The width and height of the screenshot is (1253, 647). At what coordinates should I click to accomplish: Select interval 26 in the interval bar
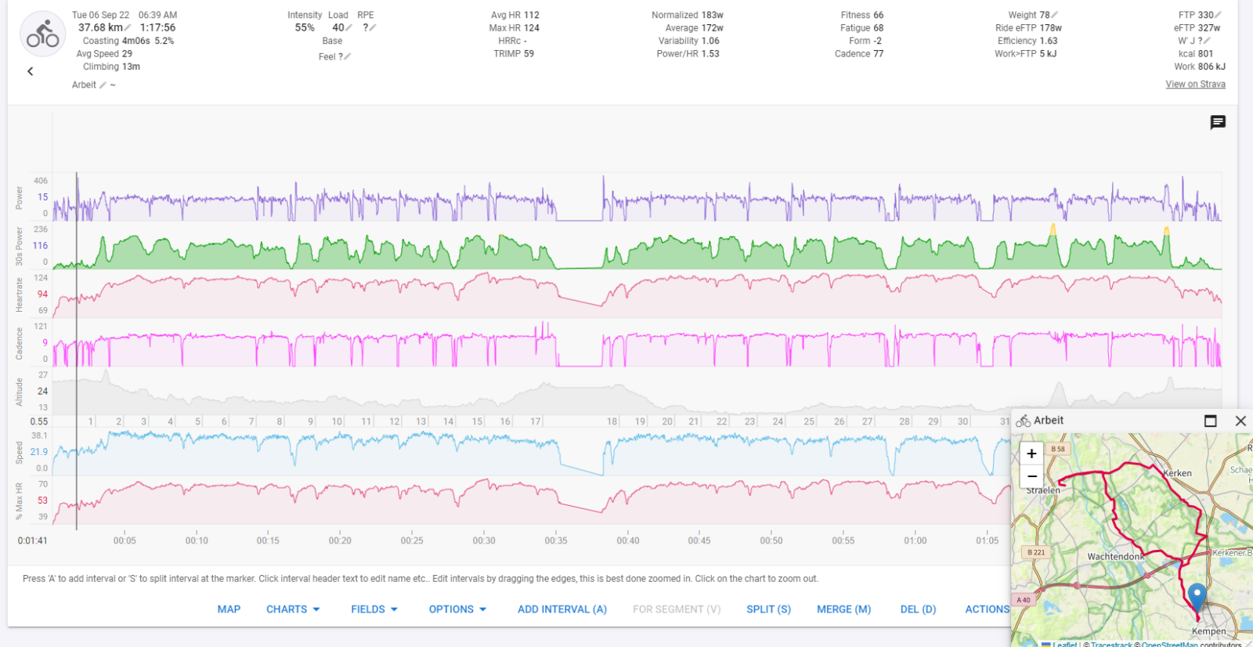840,421
